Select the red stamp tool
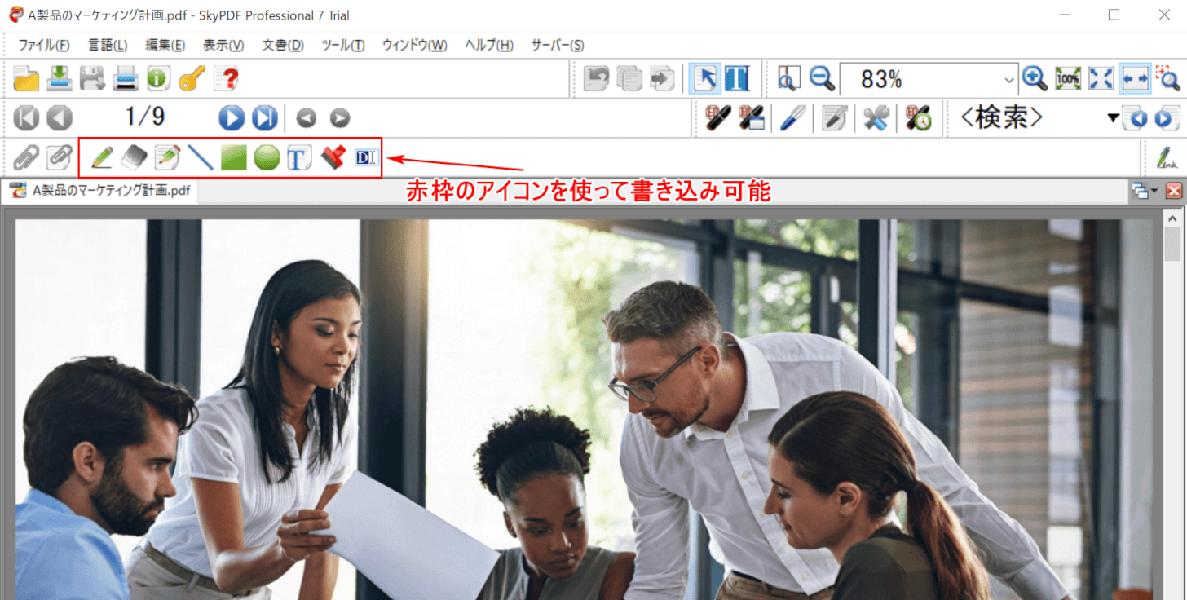Image resolution: width=1187 pixels, height=600 pixels. [x=333, y=157]
